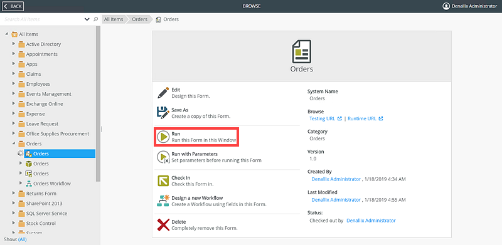Click the green Run play icon

coord(163,137)
